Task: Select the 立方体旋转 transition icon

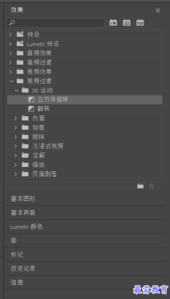Action: click(31, 100)
